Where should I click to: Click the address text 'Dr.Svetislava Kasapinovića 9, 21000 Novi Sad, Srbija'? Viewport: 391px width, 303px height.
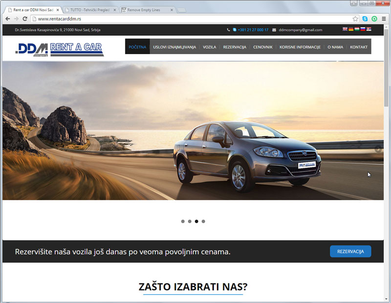58,30
